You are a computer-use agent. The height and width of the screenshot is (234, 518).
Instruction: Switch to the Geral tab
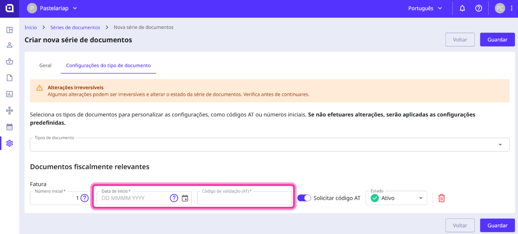[x=45, y=66]
